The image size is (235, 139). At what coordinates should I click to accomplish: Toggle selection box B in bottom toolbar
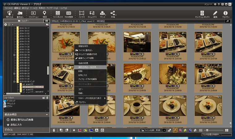click(x=102, y=130)
